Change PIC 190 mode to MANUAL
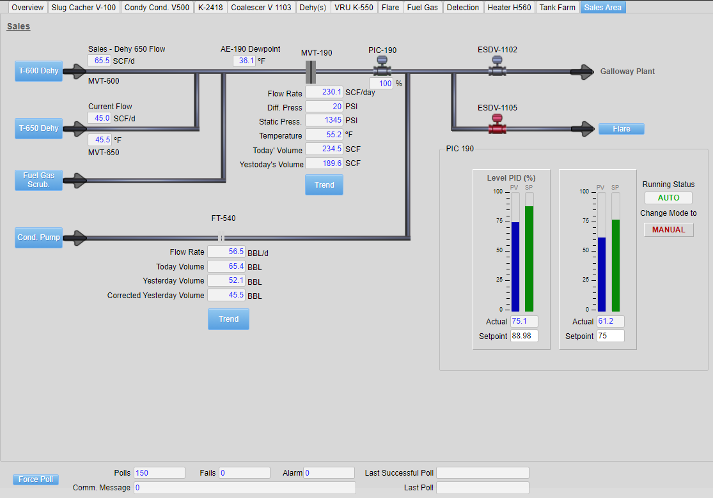Image resolution: width=713 pixels, height=498 pixels. click(668, 230)
